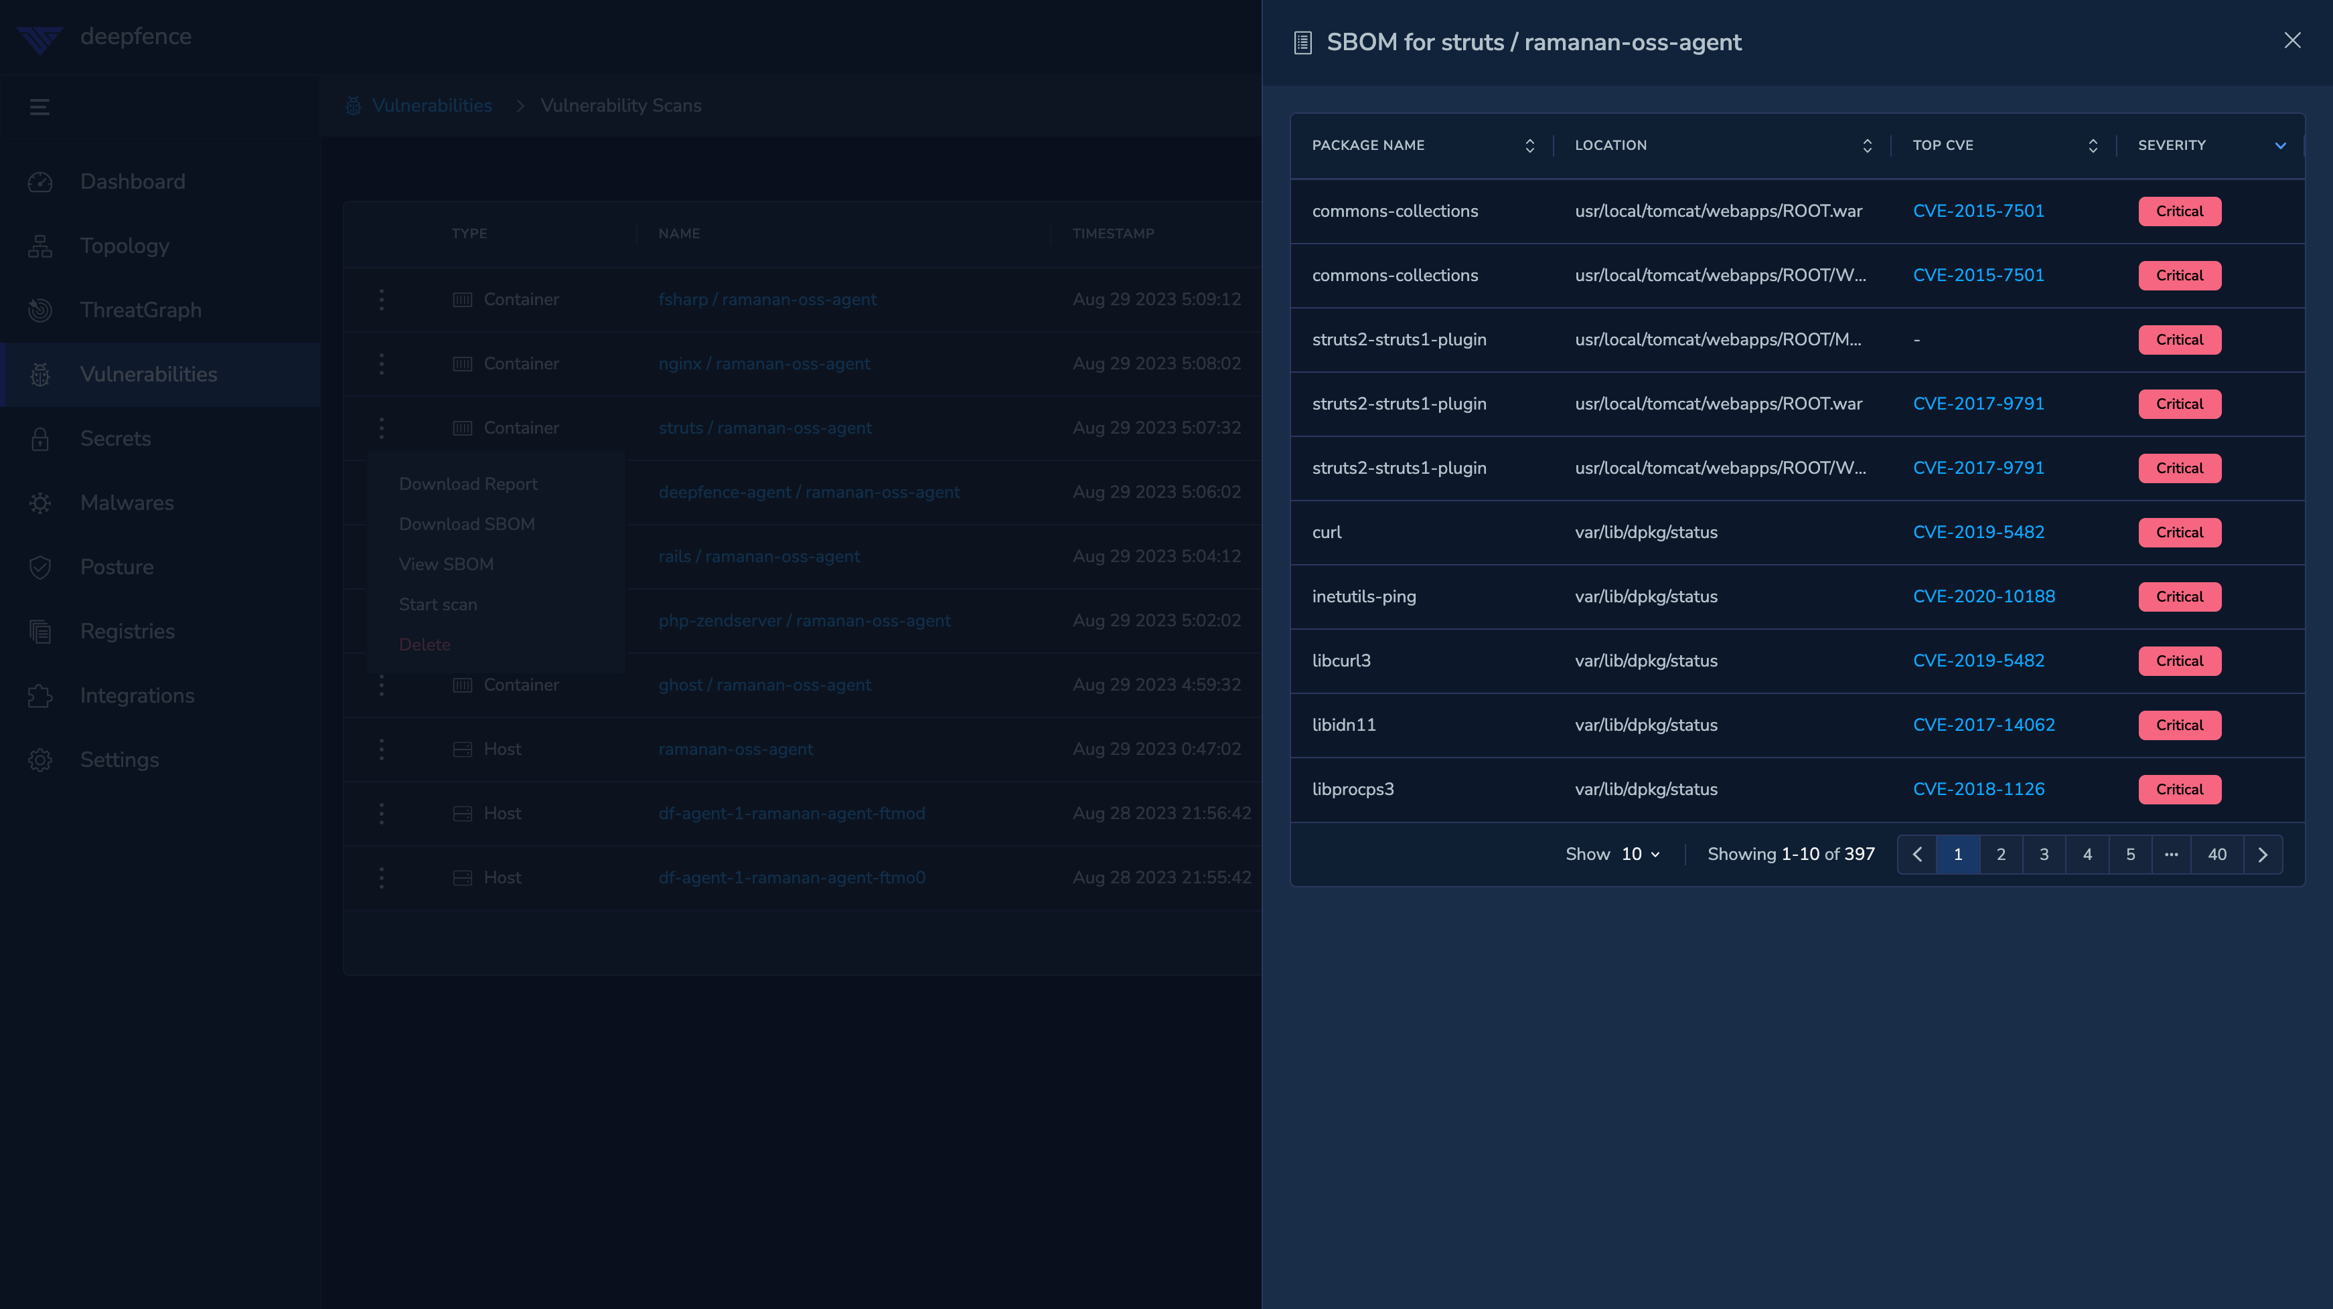Sort by Package Name column

click(1529, 146)
